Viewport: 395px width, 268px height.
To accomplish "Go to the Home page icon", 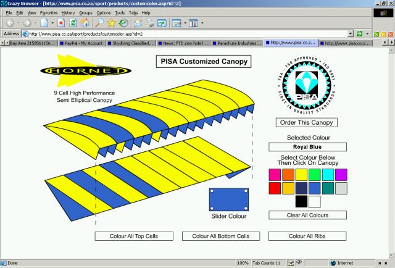I will coord(85,23).
